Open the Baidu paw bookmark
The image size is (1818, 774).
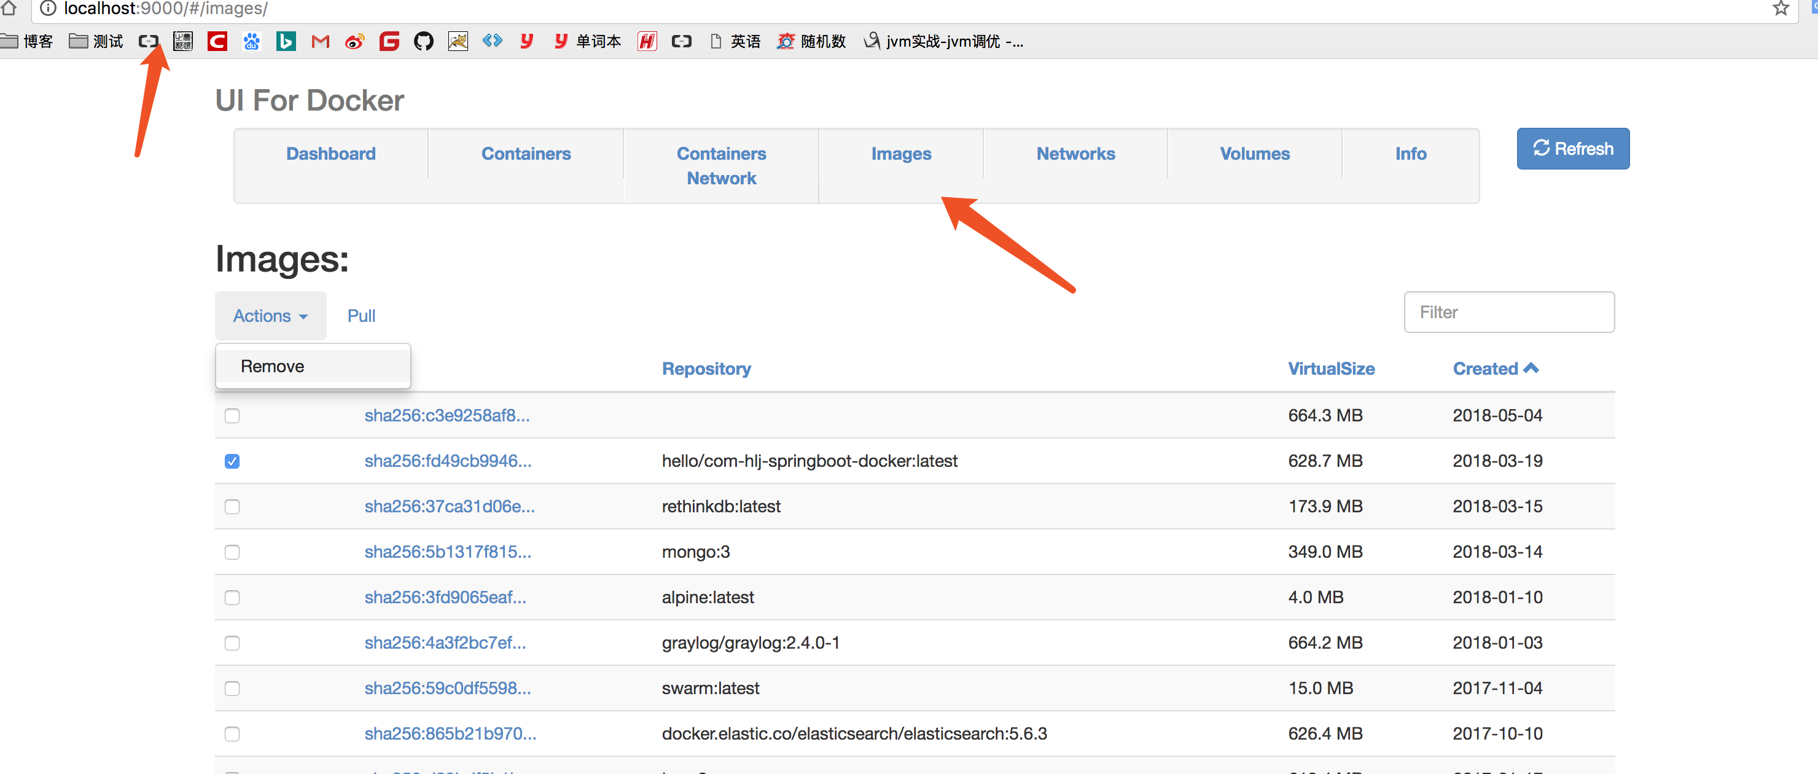pos(251,42)
